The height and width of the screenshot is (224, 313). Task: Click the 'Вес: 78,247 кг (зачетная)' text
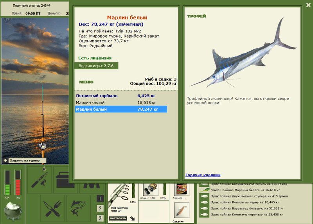click(111, 24)
